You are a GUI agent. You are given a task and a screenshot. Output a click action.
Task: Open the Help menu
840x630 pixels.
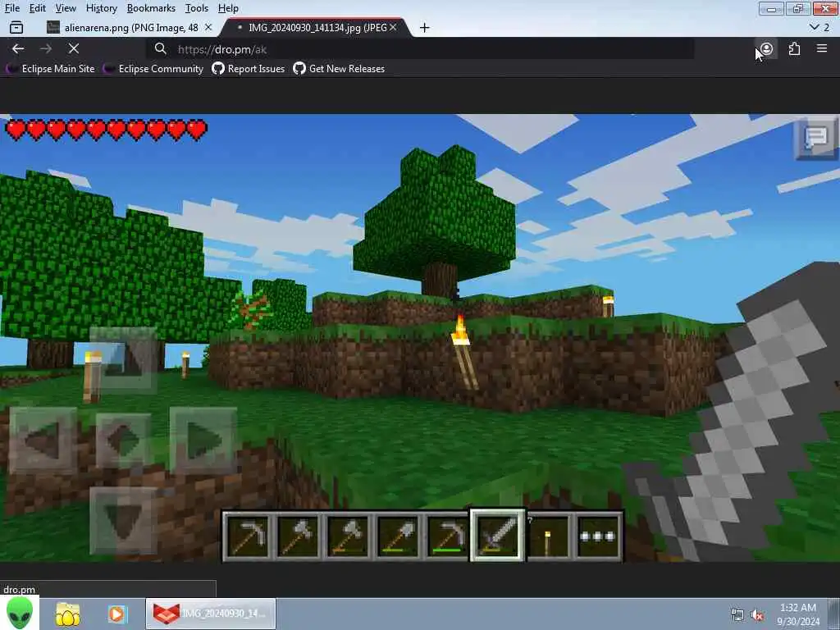(x=228, y=8)
